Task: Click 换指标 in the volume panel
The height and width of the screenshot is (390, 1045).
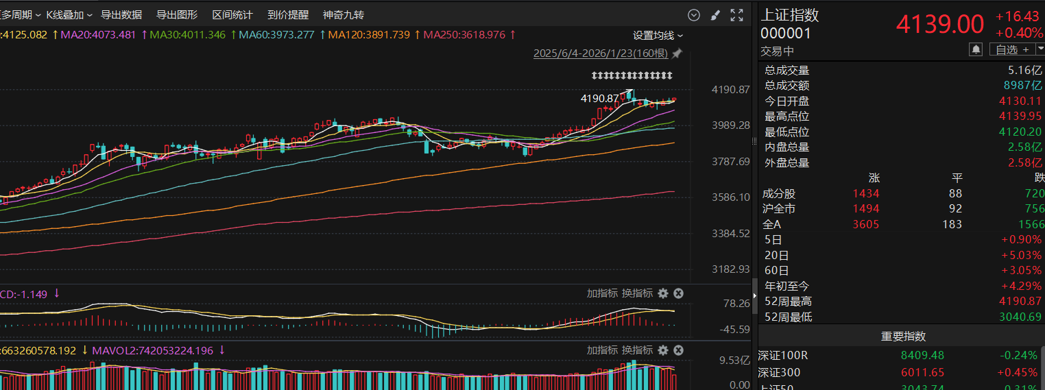Action: 637,350
